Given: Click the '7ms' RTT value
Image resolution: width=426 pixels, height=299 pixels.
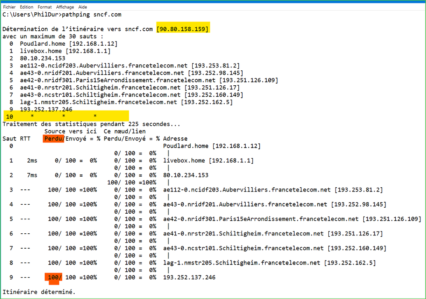Looking at the screenshot, I should click(32, 176).
